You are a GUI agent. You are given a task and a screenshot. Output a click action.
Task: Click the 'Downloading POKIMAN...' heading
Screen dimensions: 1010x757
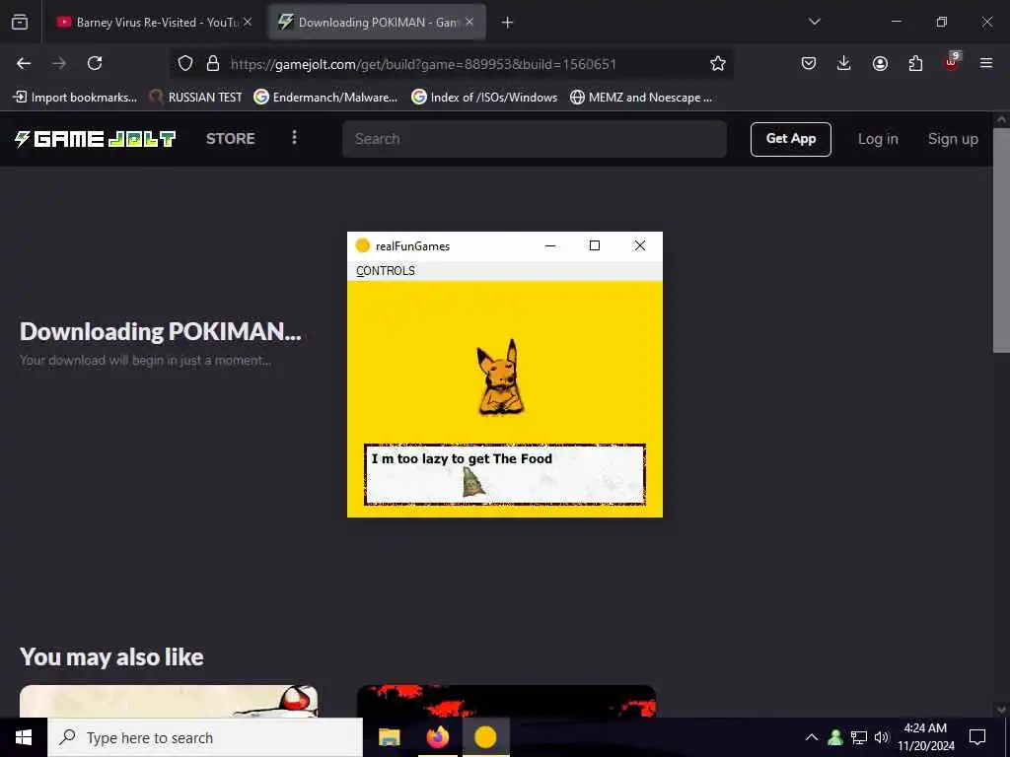tap(161, 331)
